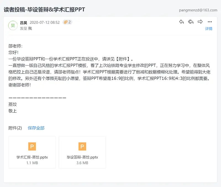The image size is (221, 187).
Task: Click the paperclip attachment count badge
Action: coord(67,22)
